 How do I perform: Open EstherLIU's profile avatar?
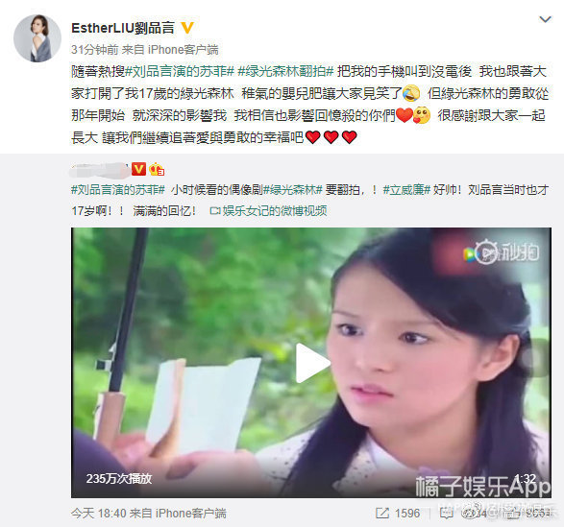[37, 38]
